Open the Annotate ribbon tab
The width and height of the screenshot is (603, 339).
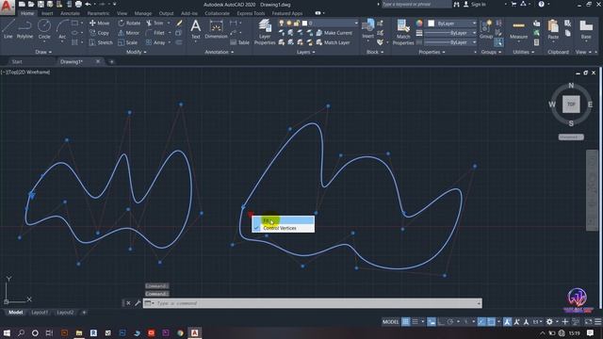click(70, 13)
